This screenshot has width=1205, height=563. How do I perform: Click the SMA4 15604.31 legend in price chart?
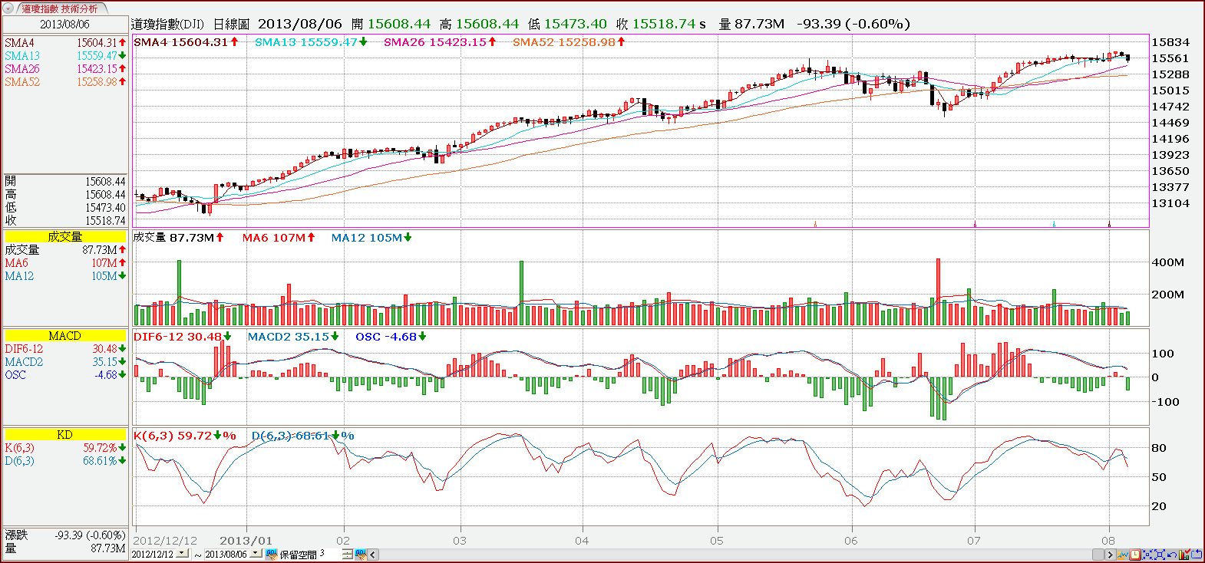coord(186,42)
